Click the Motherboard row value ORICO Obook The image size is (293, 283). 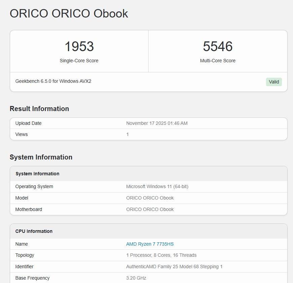[x=150, y=209]
